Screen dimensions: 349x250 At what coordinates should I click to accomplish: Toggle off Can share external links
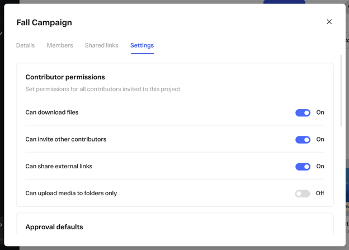tap(303, 167)
